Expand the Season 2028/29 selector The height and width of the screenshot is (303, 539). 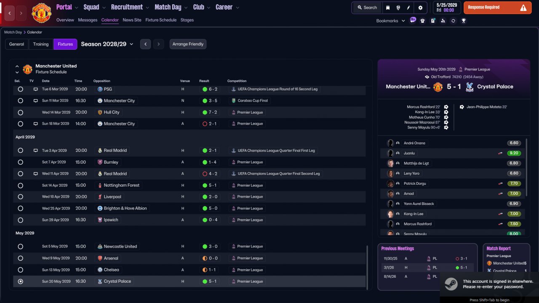107,44
